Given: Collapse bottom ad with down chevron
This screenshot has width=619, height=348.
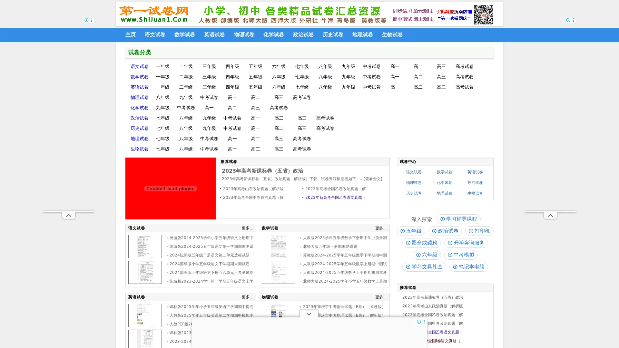Looking at the screenshot, I should click(x=309, y=314).
